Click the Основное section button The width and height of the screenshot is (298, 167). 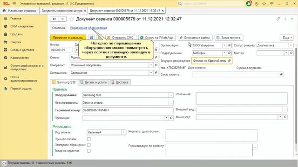59,28
